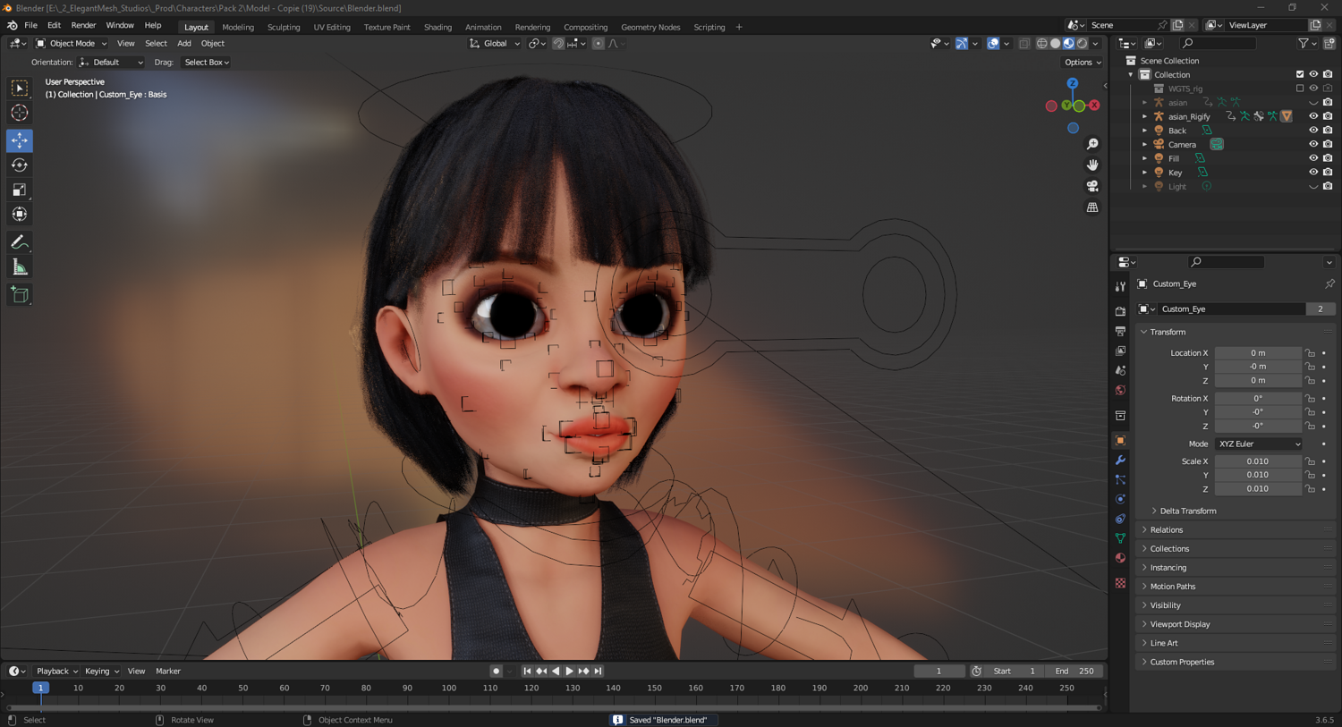Add a new workspace with plus button
Viewport: 1342px width, 727px height.
[x=739, y=27]
